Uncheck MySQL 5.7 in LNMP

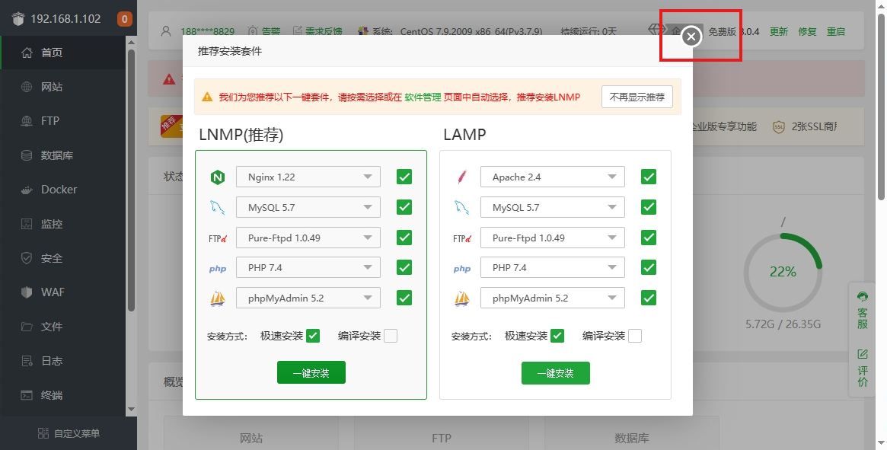pyautogui.click(x=404, y=207)
